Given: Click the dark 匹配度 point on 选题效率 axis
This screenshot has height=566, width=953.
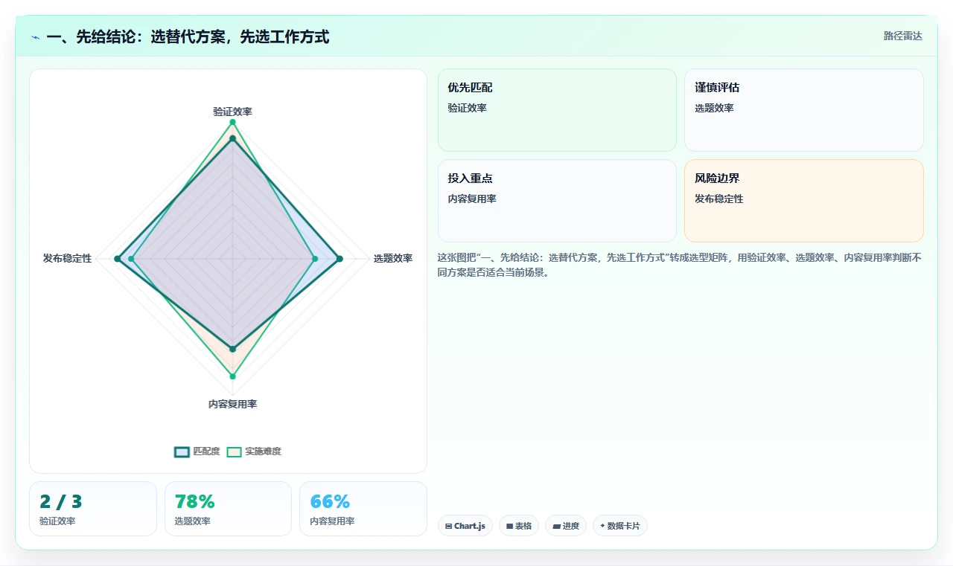Looking at the screenshot, I should (x=340, y=259).
